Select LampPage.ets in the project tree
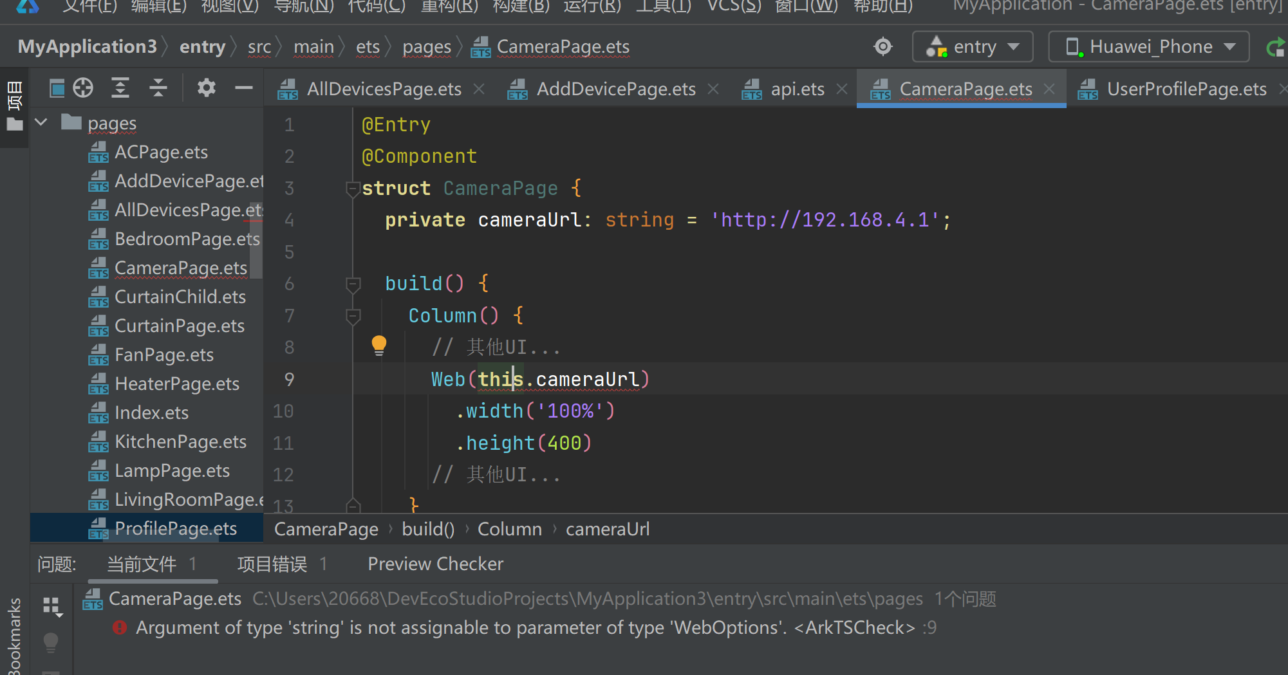1288x675 pixels. click(x=172, y=470)
